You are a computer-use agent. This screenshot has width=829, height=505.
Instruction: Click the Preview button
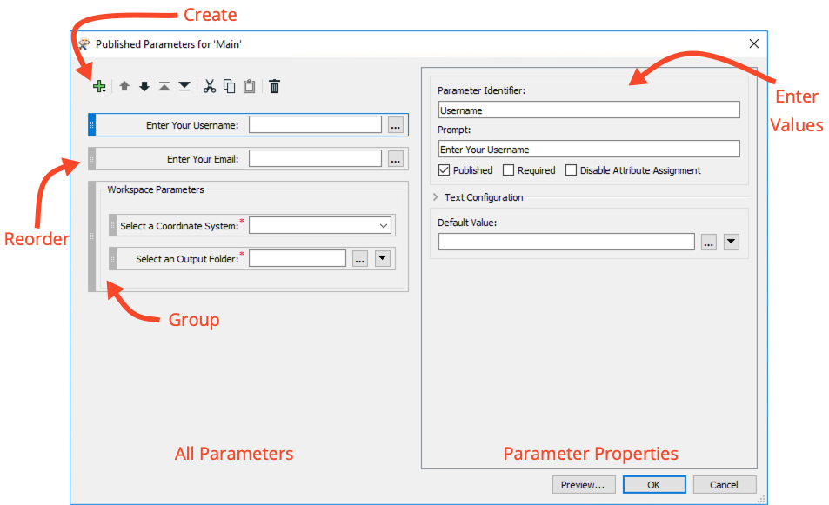pos(584,484)
